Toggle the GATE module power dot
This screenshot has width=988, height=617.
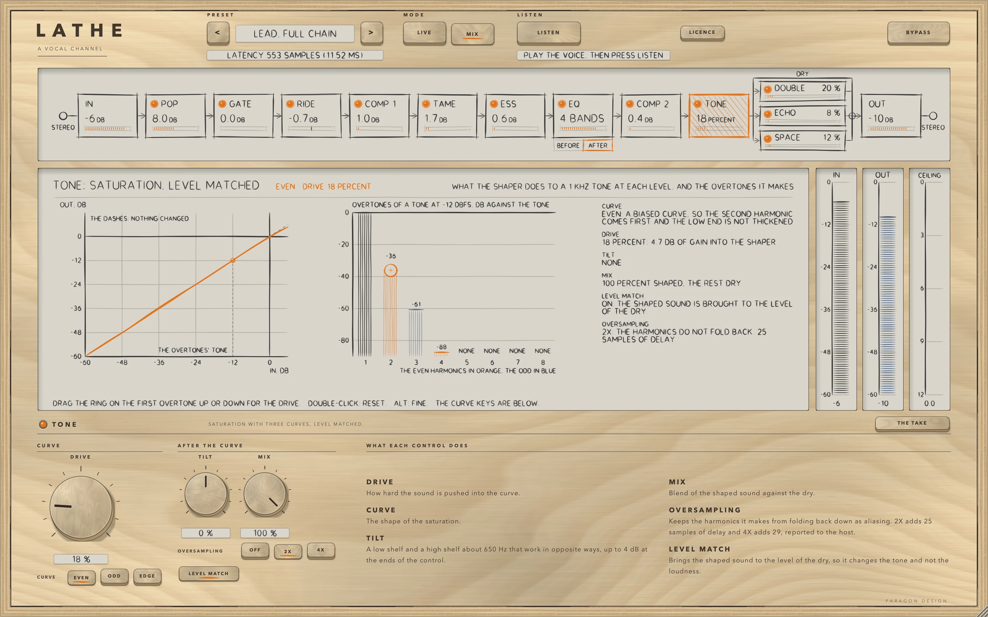click(222, 104)
